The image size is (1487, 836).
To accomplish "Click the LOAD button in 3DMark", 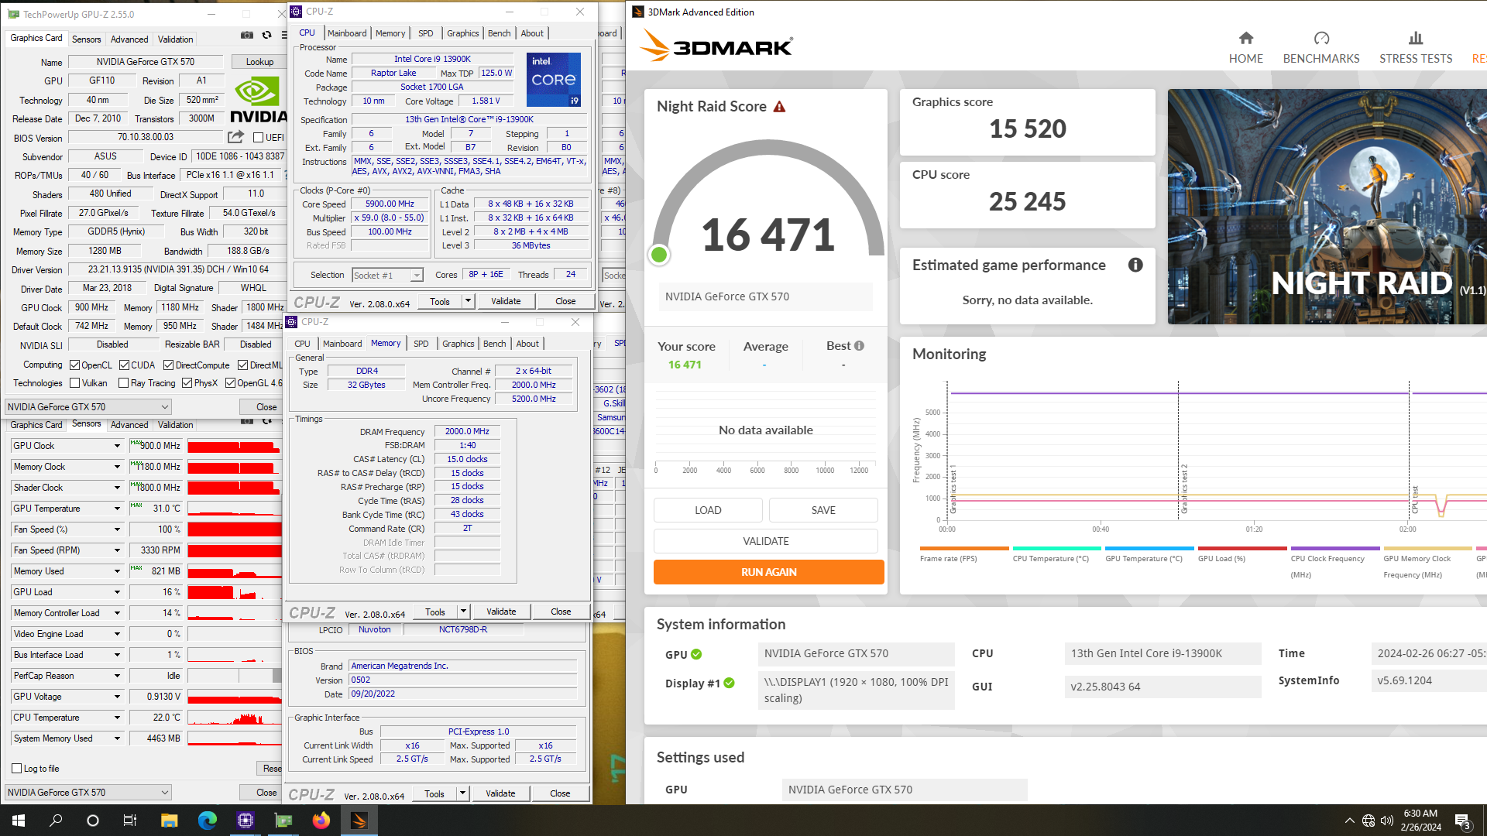I will pos(708,510).
